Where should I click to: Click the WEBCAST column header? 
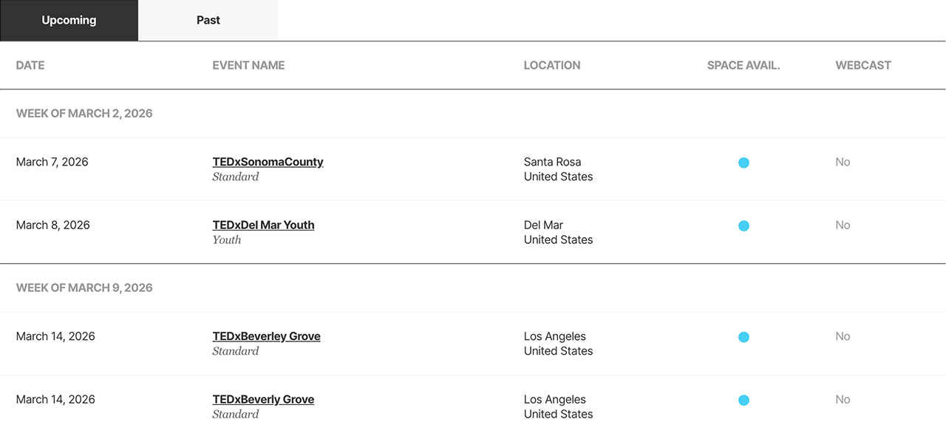(x=863, y=65)
